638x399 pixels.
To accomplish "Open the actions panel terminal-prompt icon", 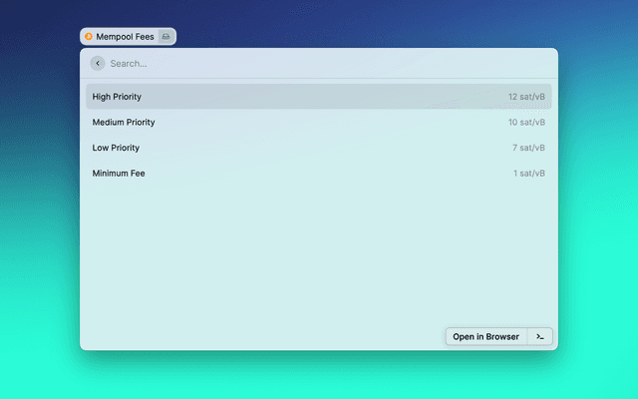I will pos(539,337).
